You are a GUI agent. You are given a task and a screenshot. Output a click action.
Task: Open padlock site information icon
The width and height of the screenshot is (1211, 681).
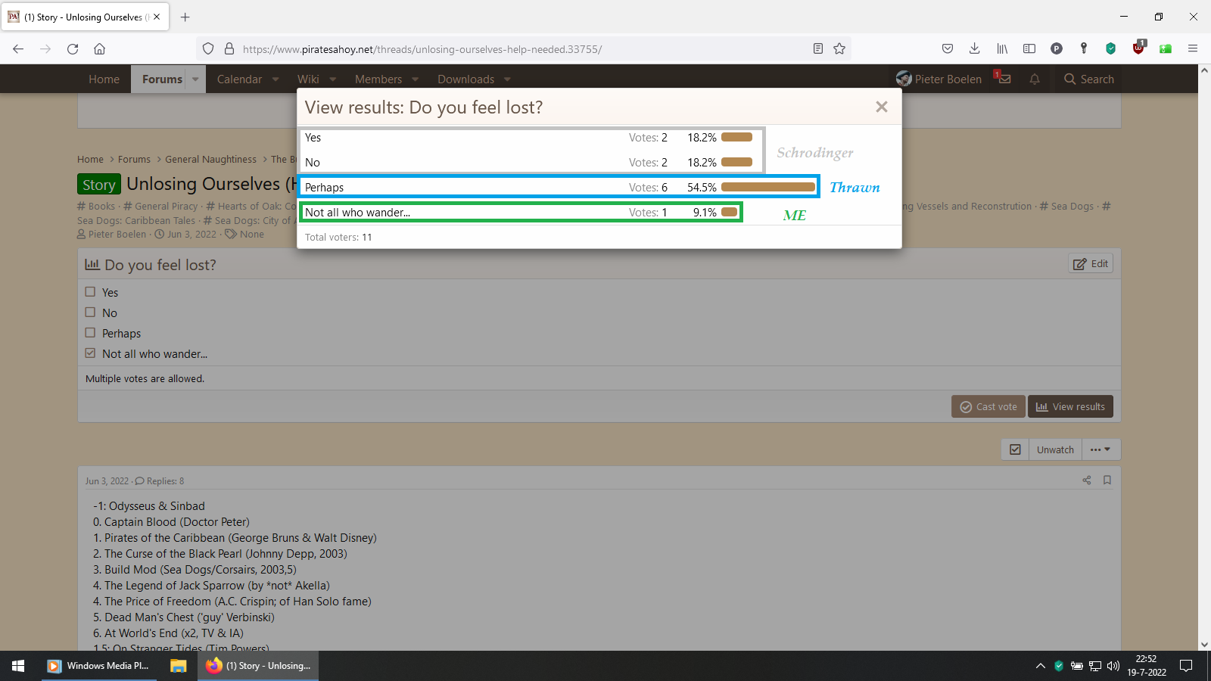point(229,48)
